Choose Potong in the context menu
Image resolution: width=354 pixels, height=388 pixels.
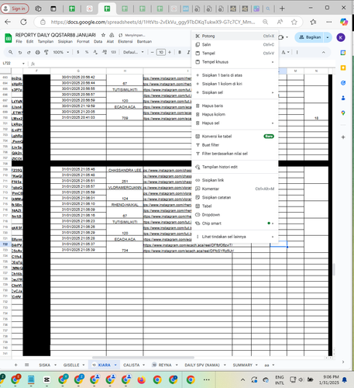click(235, 36)
